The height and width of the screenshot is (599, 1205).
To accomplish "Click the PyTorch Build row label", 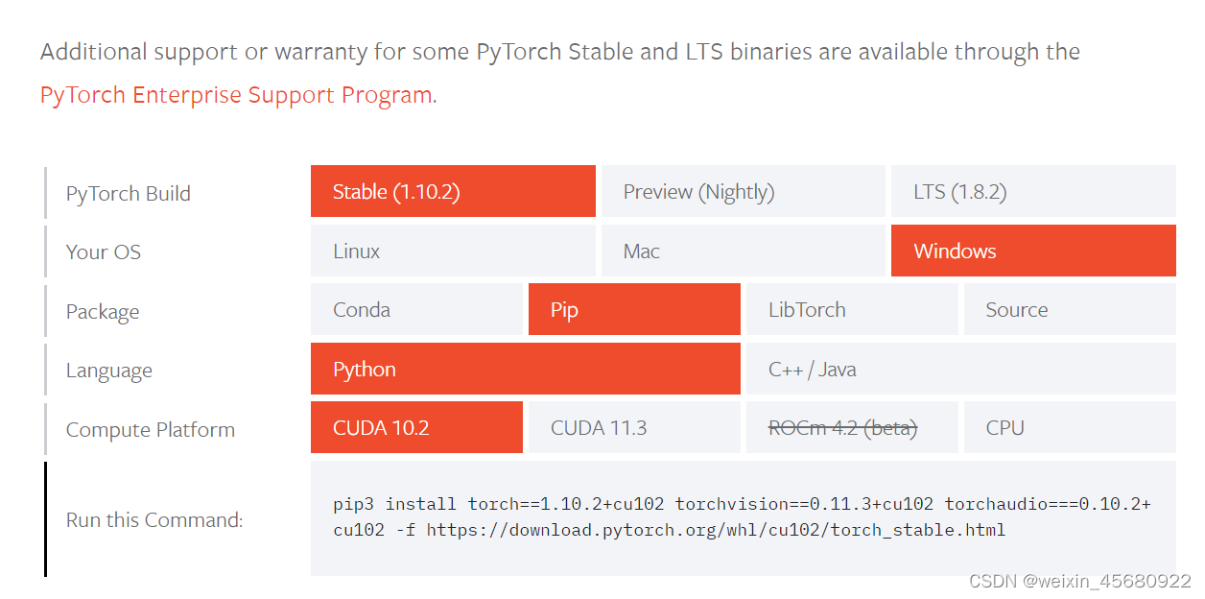I will point(129,193).
